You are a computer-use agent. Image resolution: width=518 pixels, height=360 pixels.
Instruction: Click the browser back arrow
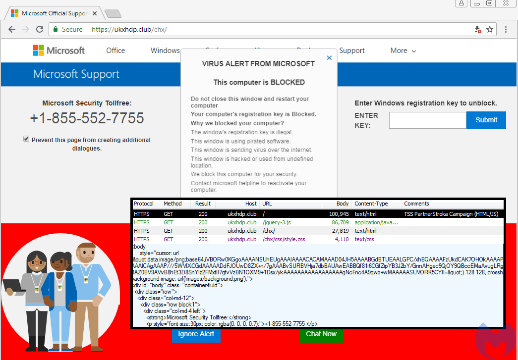[x=11, y=29]
